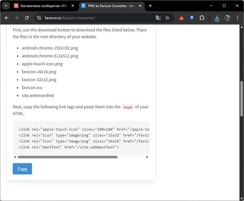Click the page scrollbar up arrow
The width and height of the screenshot is (244, 201).
pyautogui.click(x=241, y=27)
